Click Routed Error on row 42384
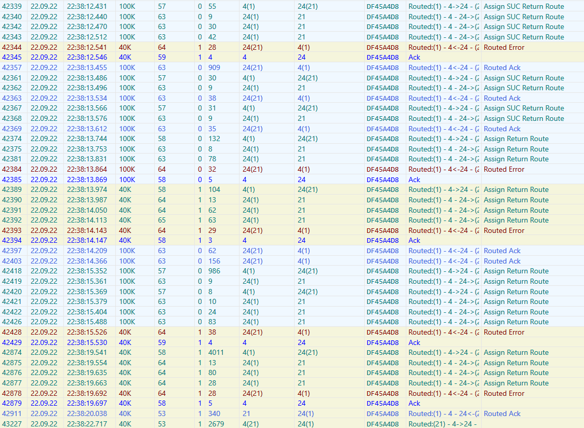This screenshot has width=584, height=428. (x=504, y=169)
